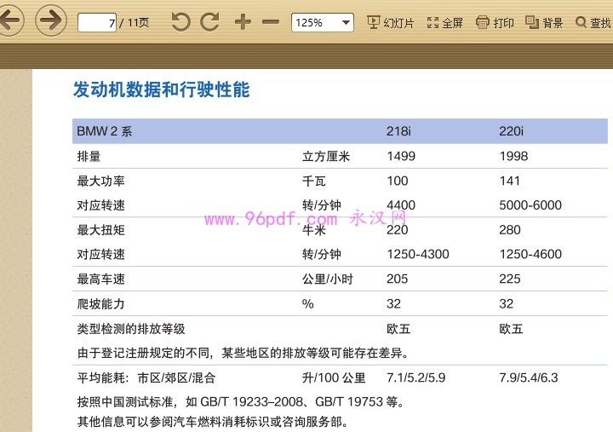Select the rpm value 5000-6000
Viewport: 613px width, 432px height.
click(x=530, y=205)
